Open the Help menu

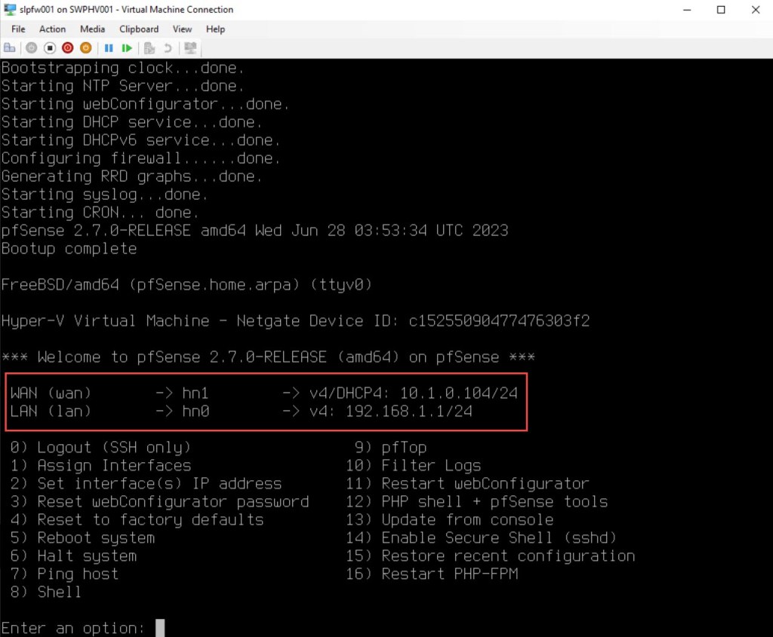[215, 29]
